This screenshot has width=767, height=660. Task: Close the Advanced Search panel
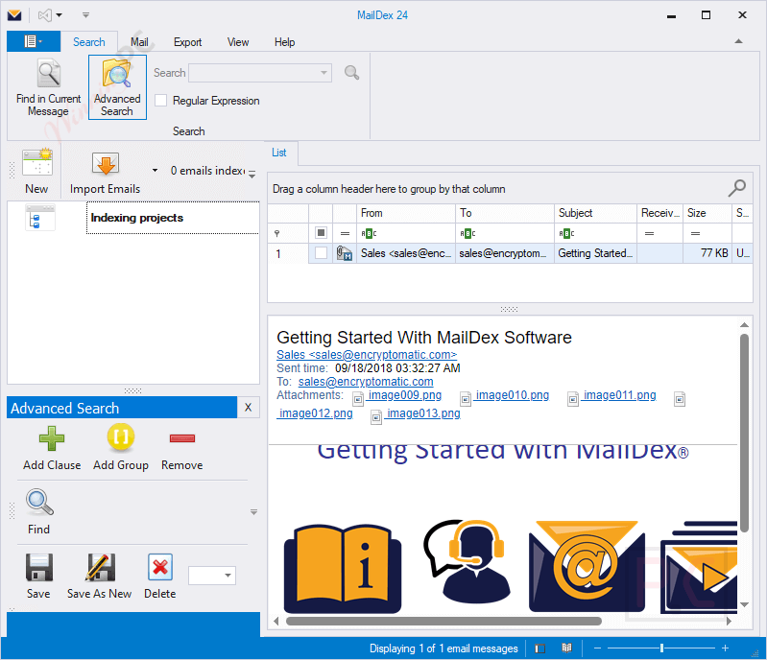pyautogui.click(x=248, y=408)
